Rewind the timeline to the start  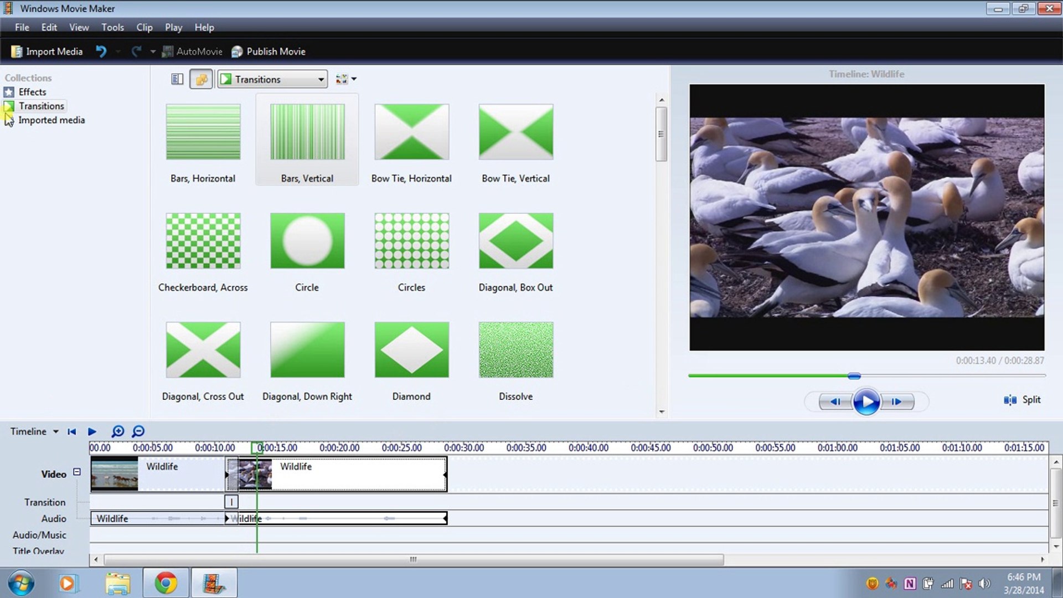tap(71, 431)
